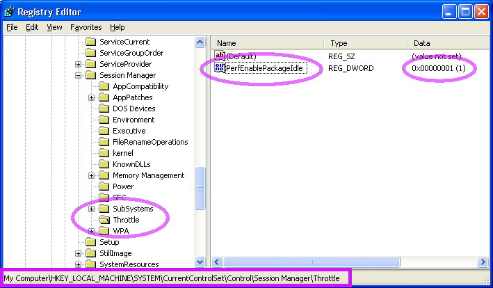Click the Memory Management folder icon
The width and height of the screenshot is (493, 288).
(x=104, y=175)
